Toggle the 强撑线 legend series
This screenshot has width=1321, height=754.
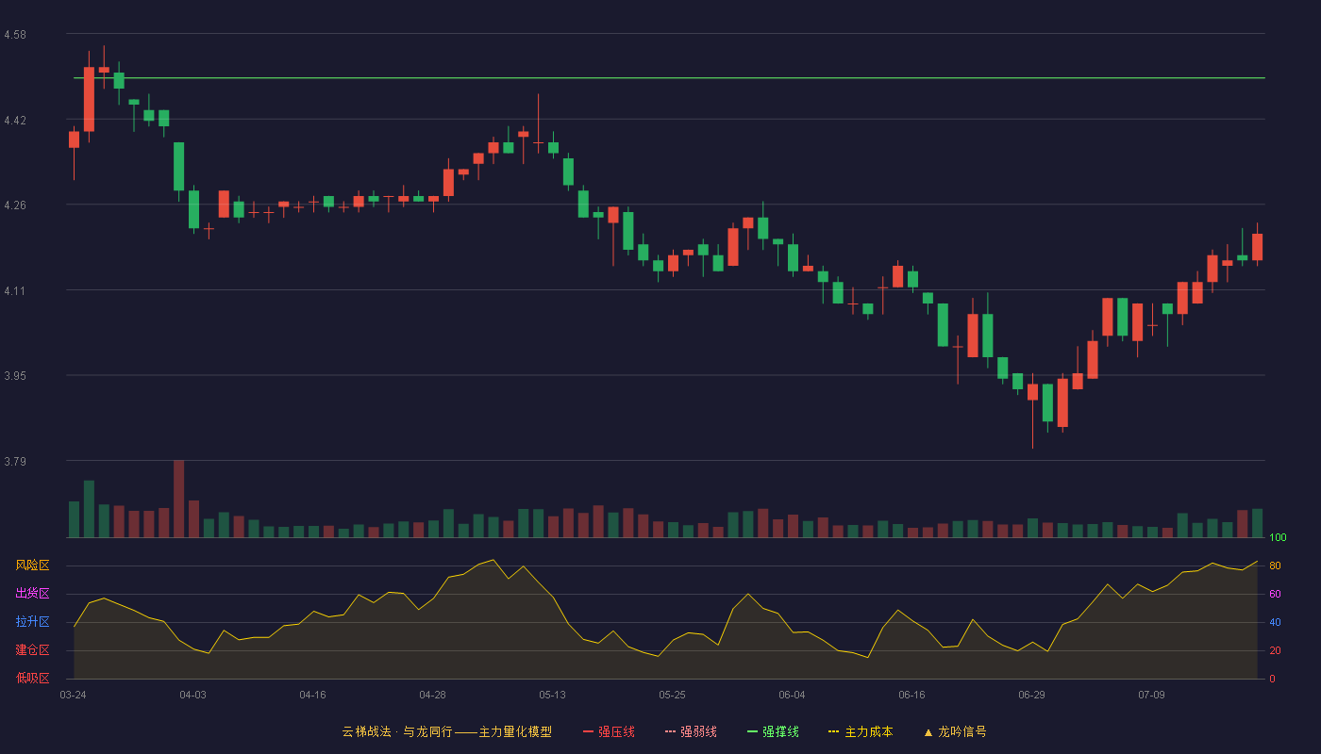click(773, 731)
